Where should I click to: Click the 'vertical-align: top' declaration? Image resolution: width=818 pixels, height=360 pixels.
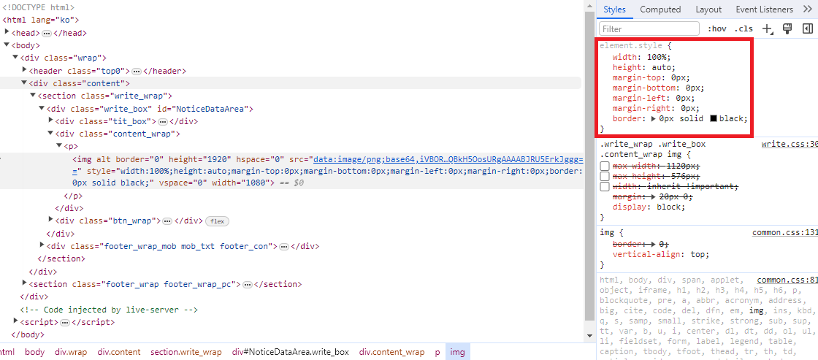point(661,255)
